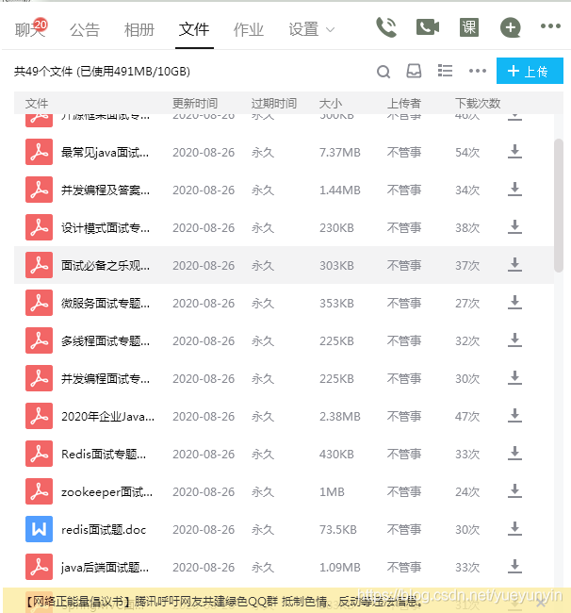Download Redis面试专题 file
571x613 pixels.
click(514, 454)
